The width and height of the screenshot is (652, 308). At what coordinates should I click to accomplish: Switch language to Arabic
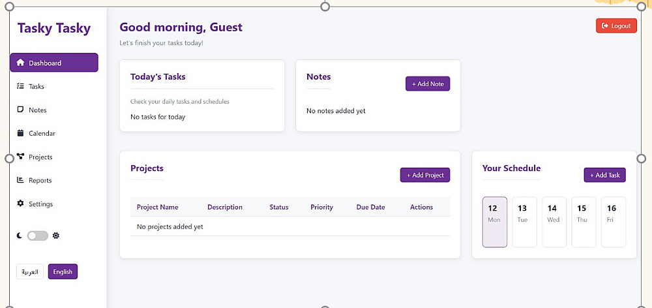tap(30, 271)
